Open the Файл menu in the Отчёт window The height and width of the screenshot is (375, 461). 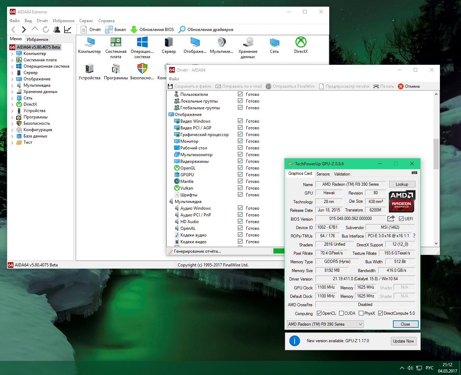pos(174,79)
